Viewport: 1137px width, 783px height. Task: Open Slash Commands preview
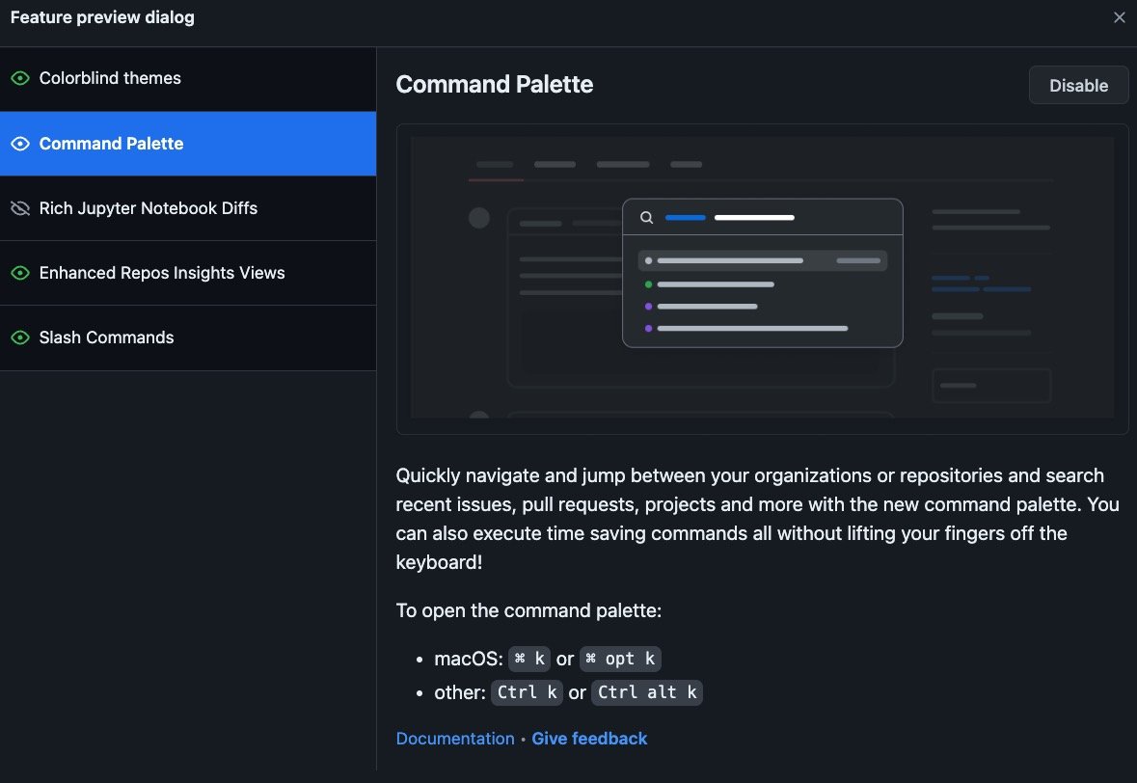(188, 337)
